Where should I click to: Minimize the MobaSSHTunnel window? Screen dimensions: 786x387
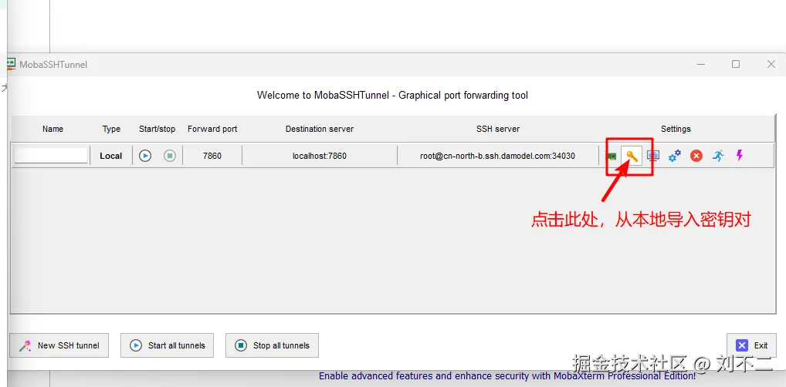point(701,64)
